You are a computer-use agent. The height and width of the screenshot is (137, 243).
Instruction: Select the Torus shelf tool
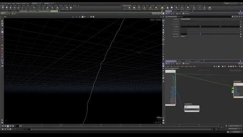point(14,8)
